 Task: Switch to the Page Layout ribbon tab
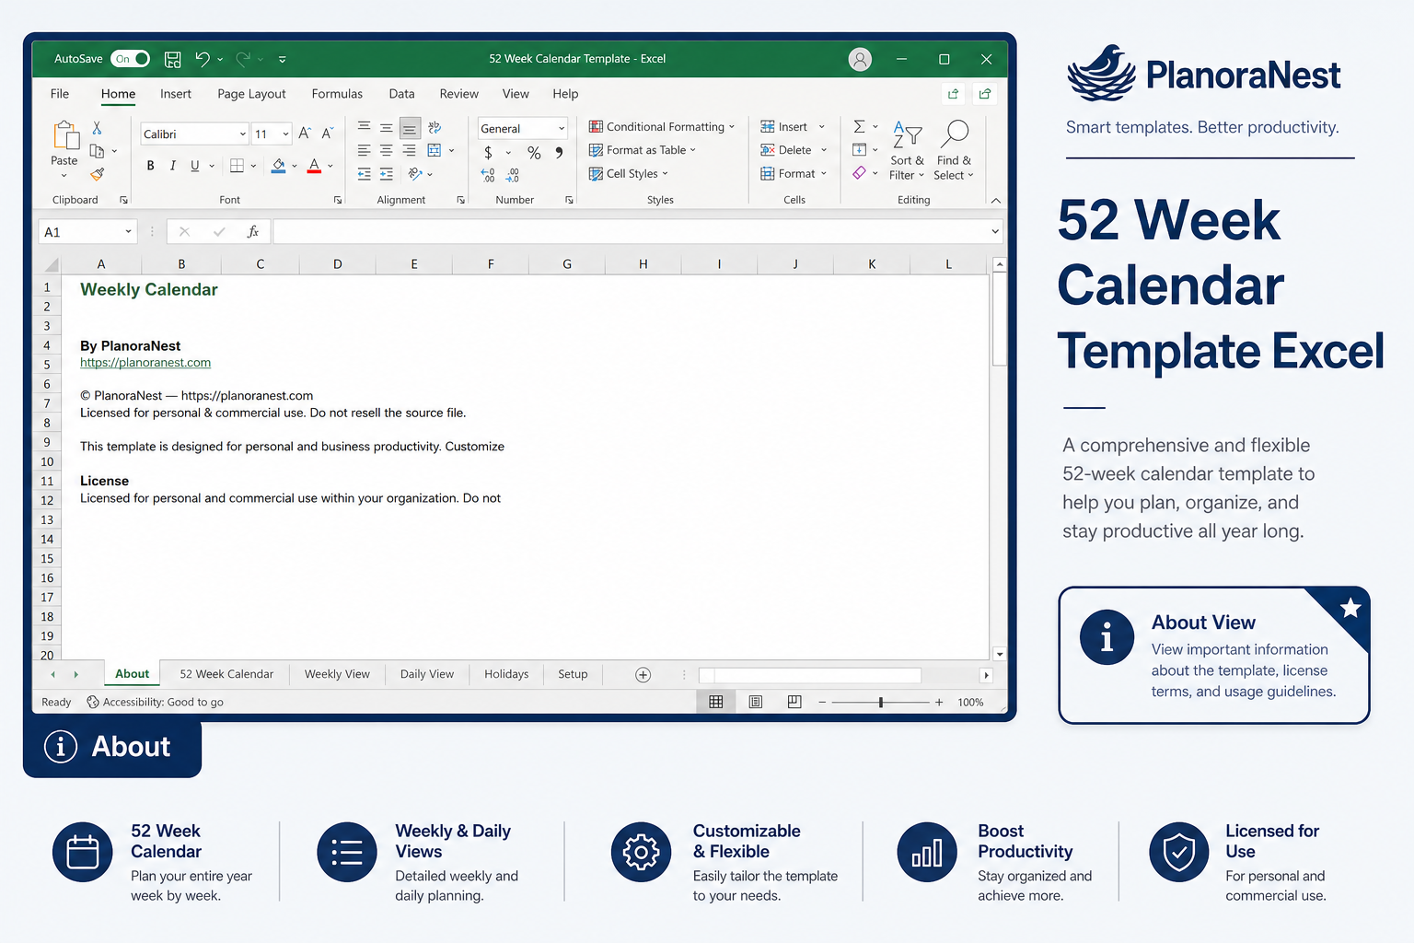coord(251,94)
